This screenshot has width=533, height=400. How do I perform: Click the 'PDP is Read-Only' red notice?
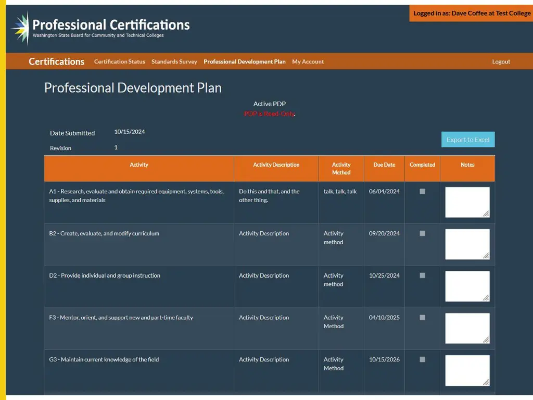coord(270,114)
